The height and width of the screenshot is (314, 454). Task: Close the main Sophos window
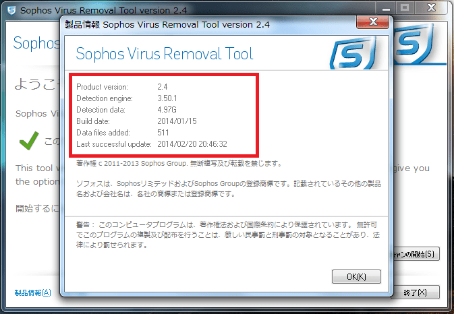pyautogui.click(x=432, y=8)
